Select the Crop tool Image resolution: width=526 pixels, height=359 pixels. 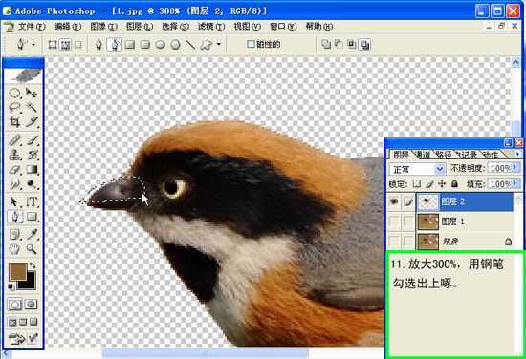point(14,122)
